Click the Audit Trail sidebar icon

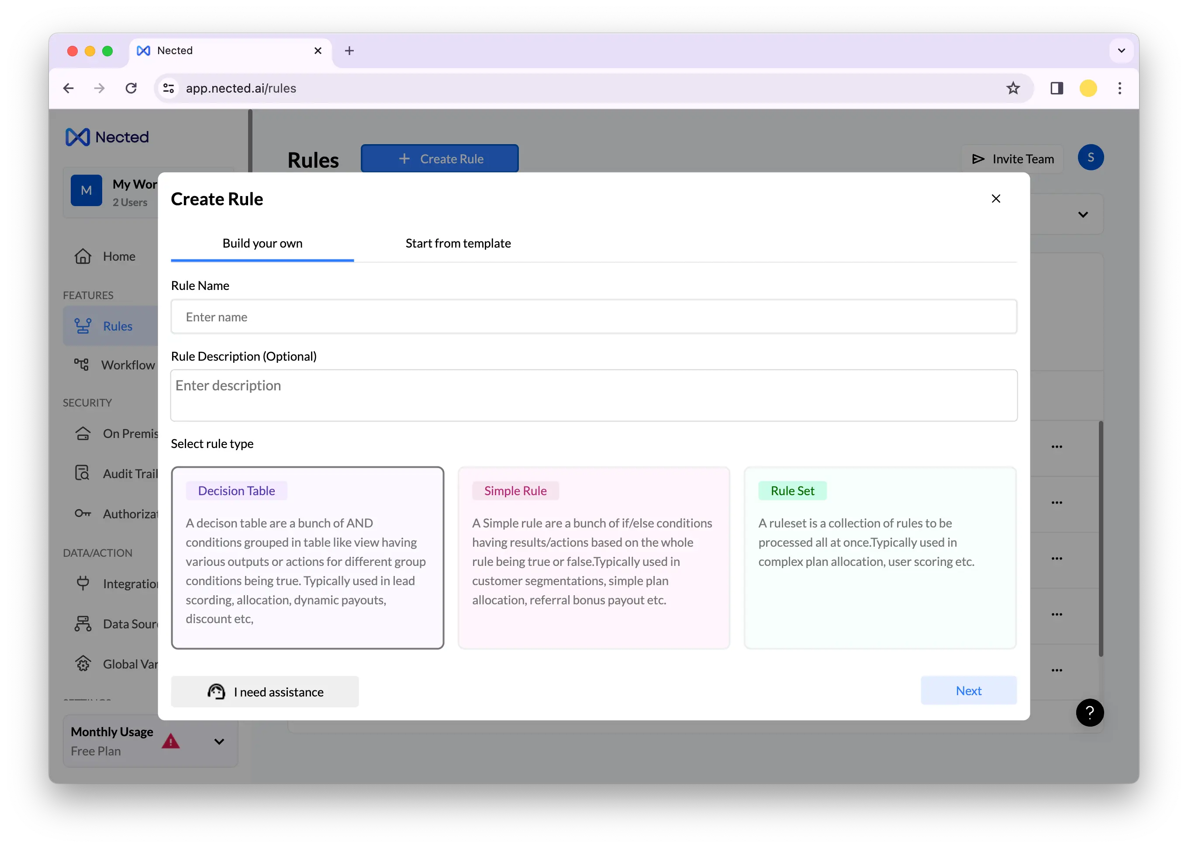pyautogui.click(x=82, y=473)
